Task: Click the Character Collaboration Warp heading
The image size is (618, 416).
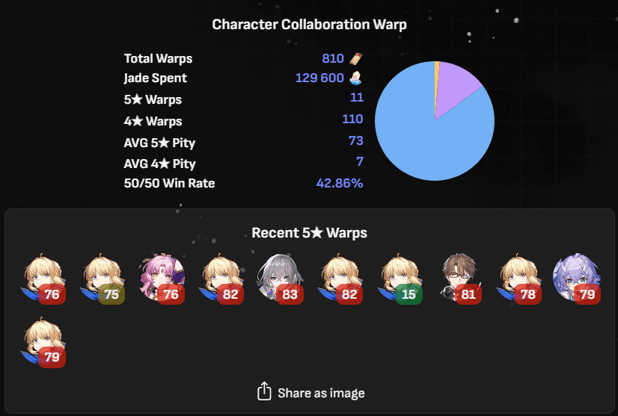Action: click(310, 25)
